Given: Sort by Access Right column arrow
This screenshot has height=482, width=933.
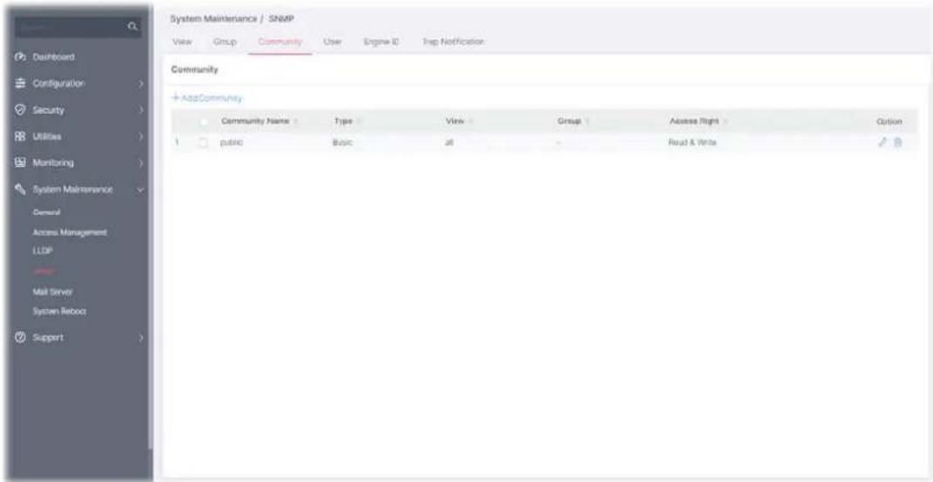Looking at the screenshot, I should coord(726,121).
